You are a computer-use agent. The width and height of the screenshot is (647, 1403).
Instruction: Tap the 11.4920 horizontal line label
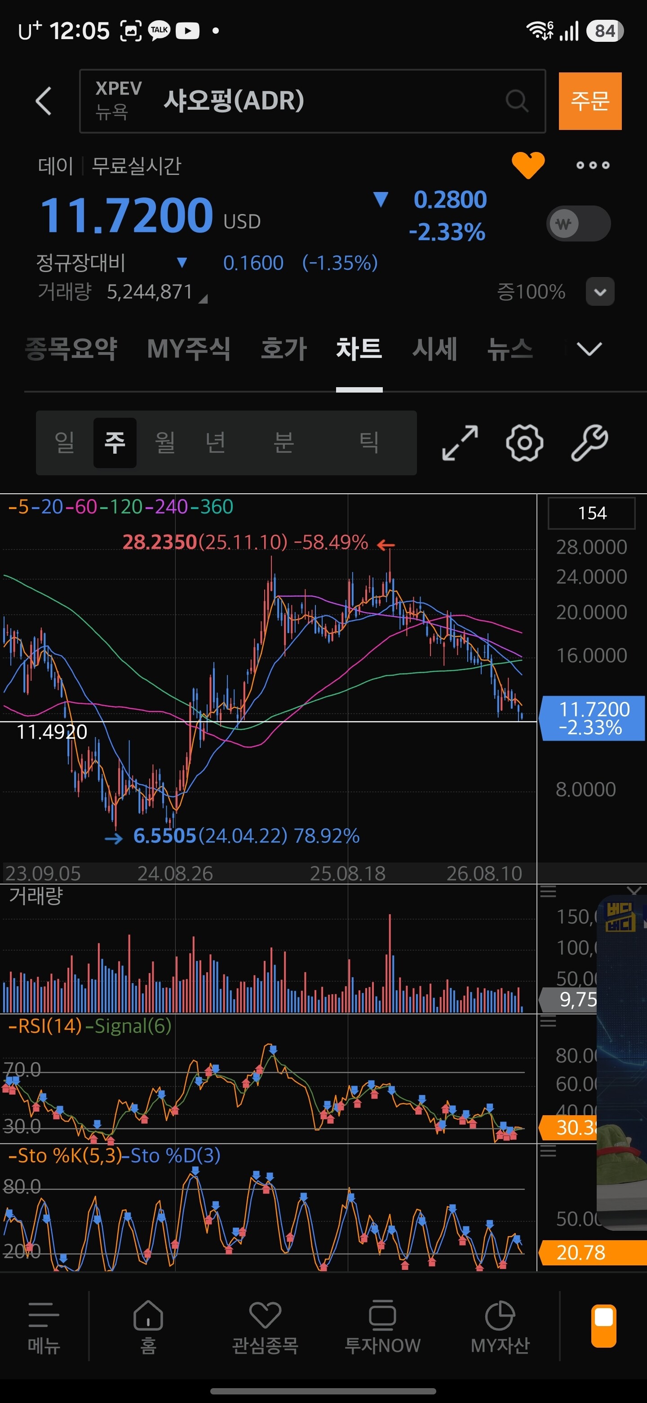(52, 732)
